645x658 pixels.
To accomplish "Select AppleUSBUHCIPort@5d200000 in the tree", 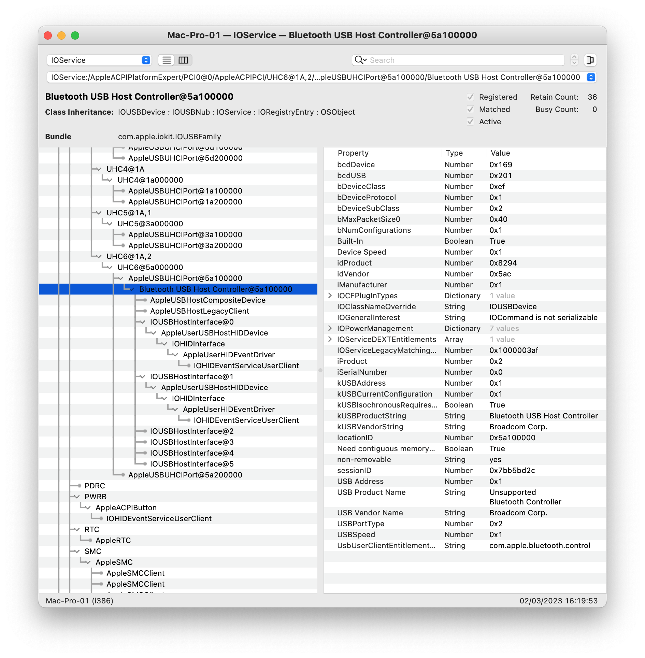I will [x=185, y=158].
